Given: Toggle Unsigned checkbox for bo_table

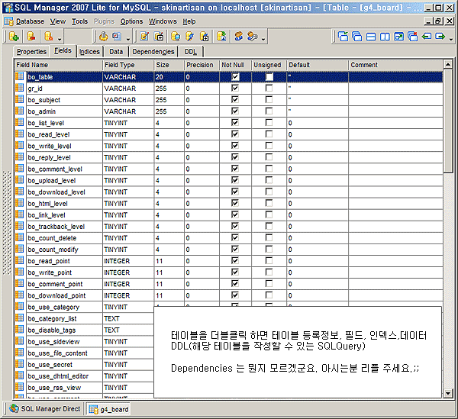Looking at the screenshot, I should pos(269,77).
